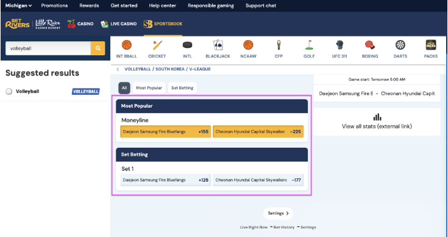This screenshot has height=237, width=448.
Task: Click the search magnifier button
Action: 98,49
